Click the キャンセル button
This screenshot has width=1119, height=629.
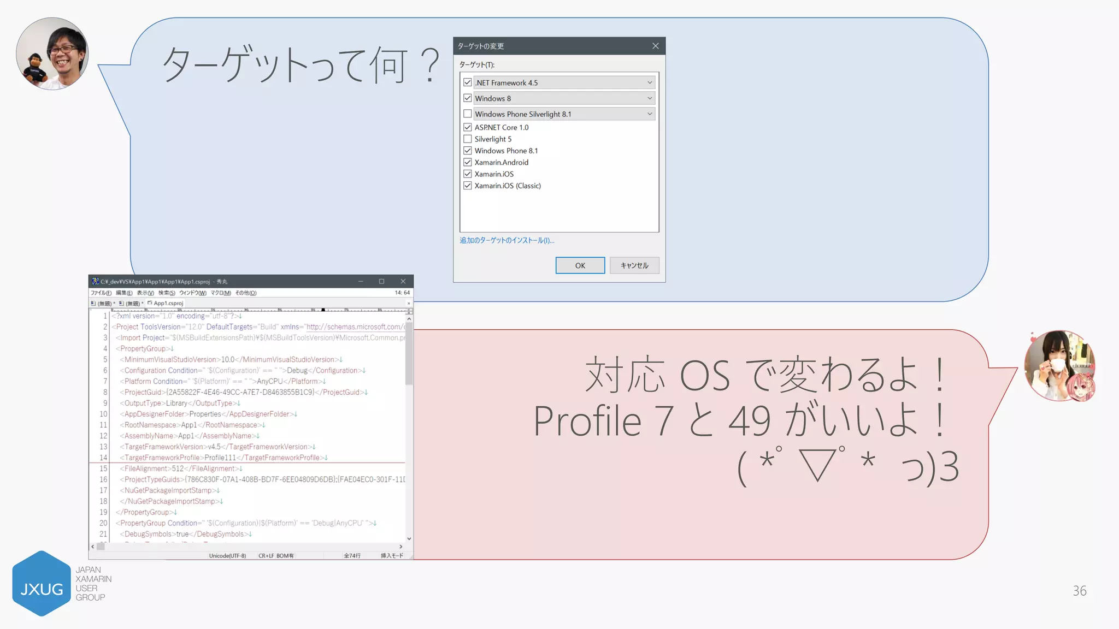(x=634, y=265)
